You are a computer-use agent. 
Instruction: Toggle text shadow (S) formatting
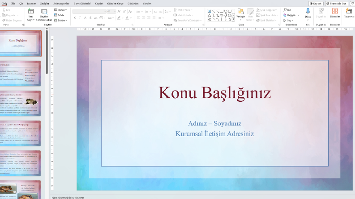tap(90, 18)
